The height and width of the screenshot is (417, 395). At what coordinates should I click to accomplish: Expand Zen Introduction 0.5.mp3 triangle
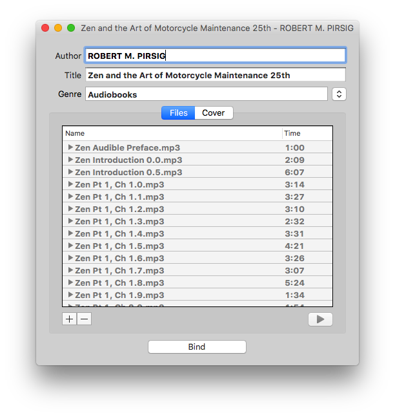[x=70, y=171]
